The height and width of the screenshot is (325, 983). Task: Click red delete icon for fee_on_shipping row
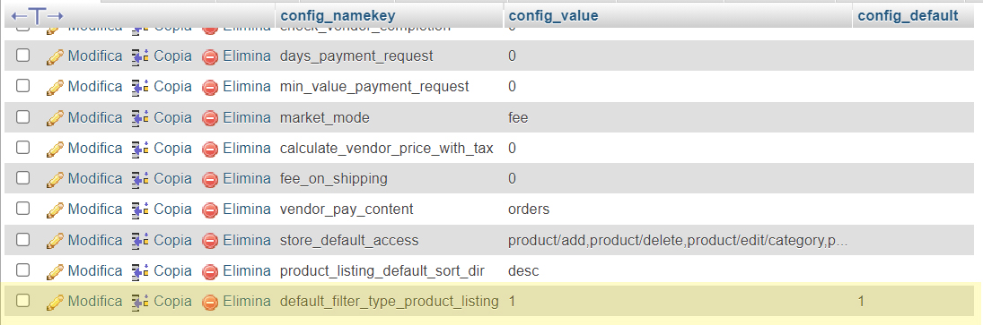click(x=210, y=179)
